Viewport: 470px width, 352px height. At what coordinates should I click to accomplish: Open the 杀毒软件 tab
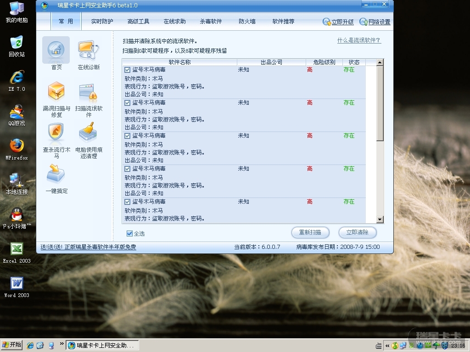coord(211,21)
